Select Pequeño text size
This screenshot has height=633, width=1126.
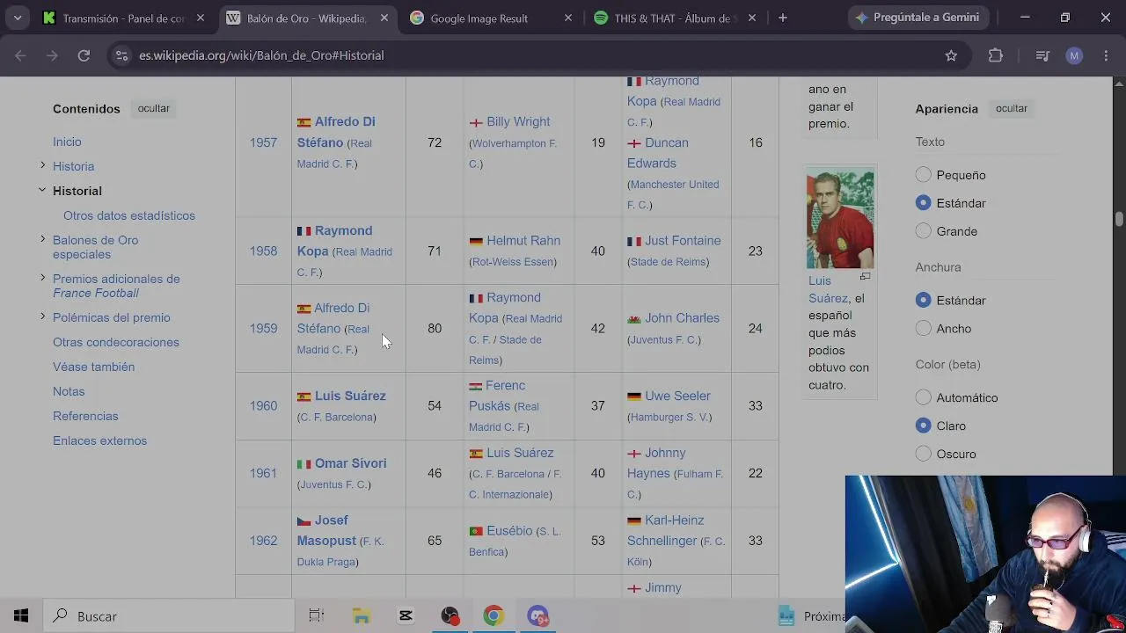click(923, 175)
